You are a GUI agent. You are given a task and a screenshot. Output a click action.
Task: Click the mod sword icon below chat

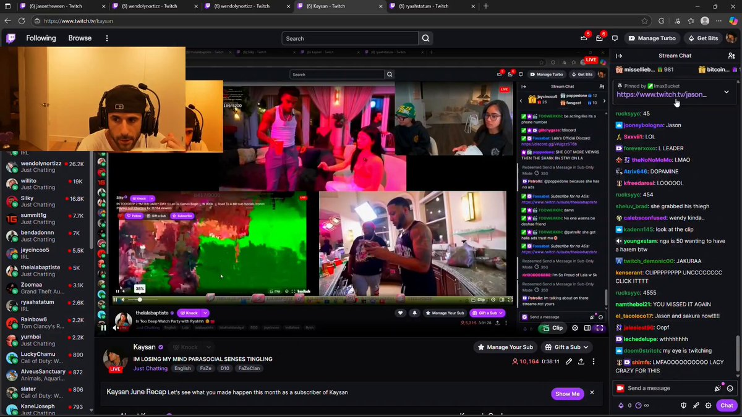click(696, 405)
